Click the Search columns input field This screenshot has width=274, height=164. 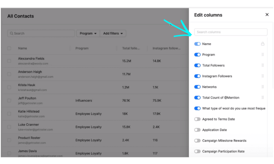(x=230, y=32)
